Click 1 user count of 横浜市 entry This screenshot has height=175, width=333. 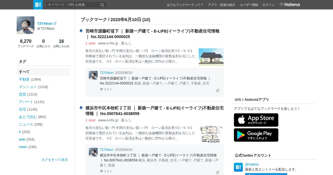(x=90, y=120)
